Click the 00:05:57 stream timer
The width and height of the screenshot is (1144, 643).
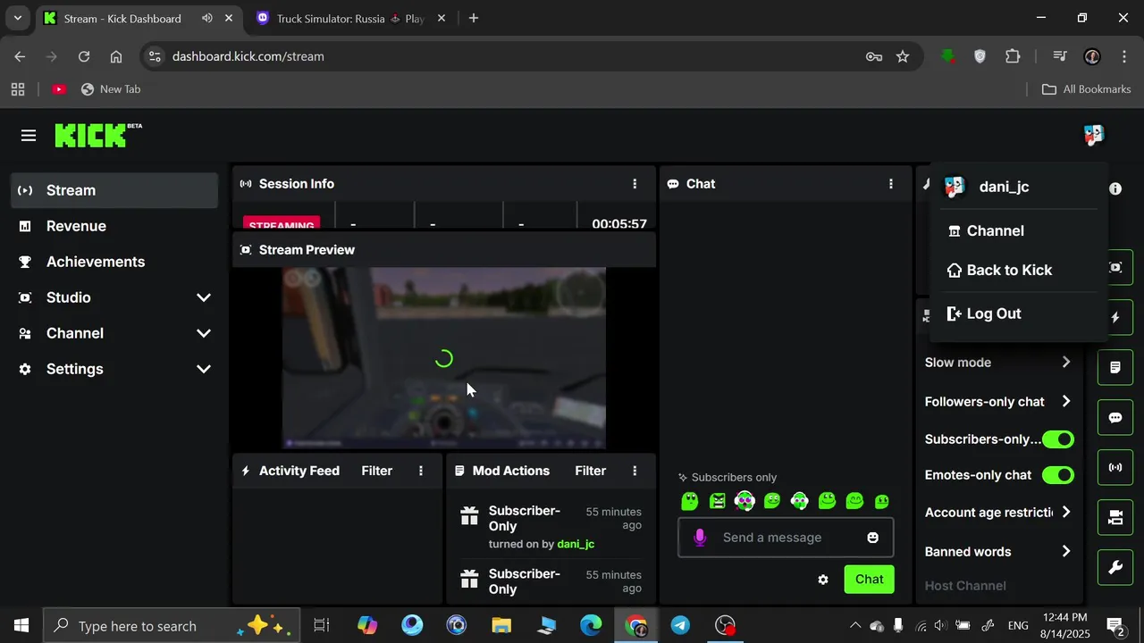pyautogui.click(x=619, y=224)
